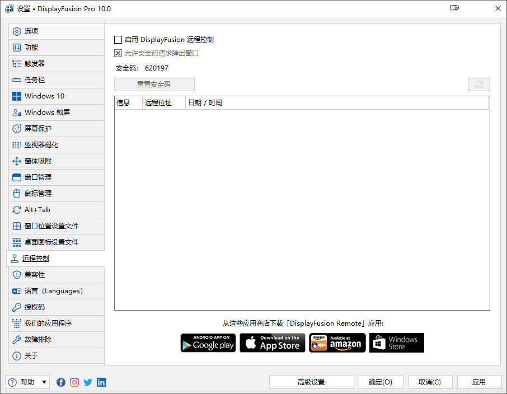Click the 关于 info icon
The width and height of the screenshot is (507, 394).
[16, 356]
